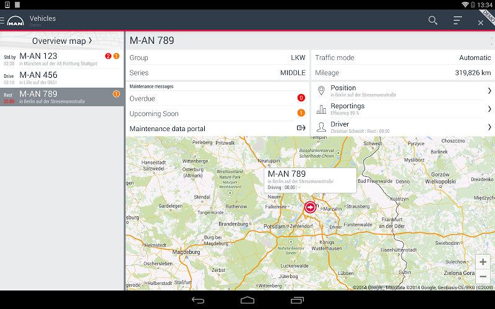Click the barcode notification icon in status bar
Viewport: 495px width, 309px height.
[17, 4]
